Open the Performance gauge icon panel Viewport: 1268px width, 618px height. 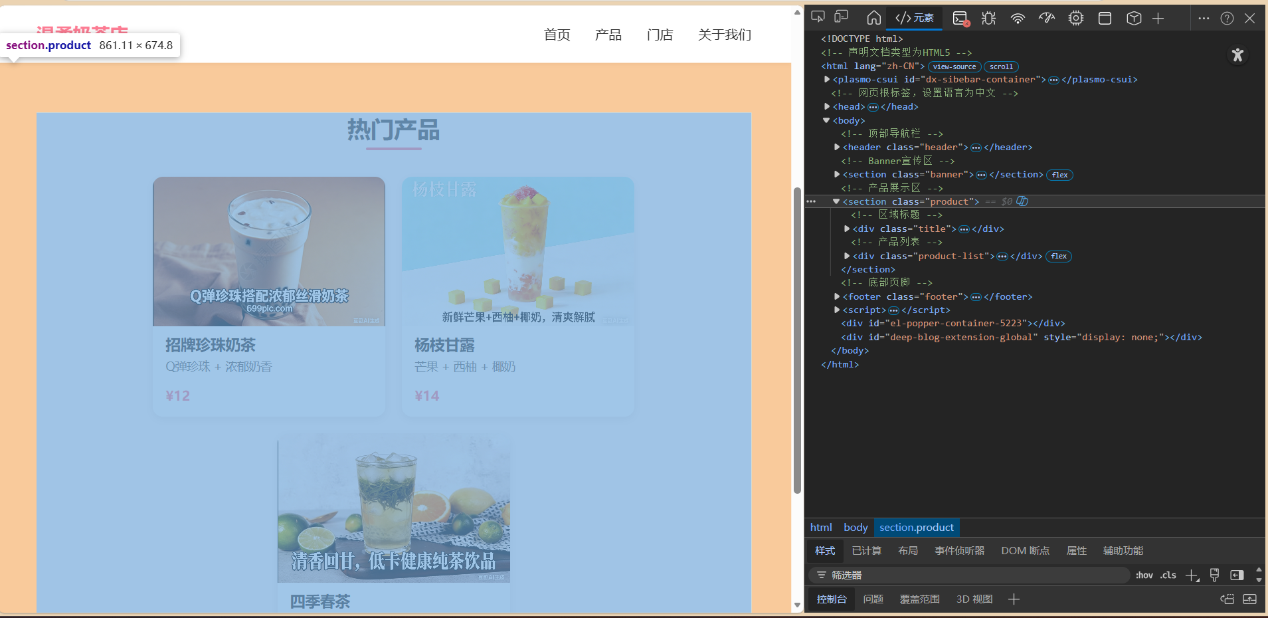pyautogui.click(x=1047, y=18)
